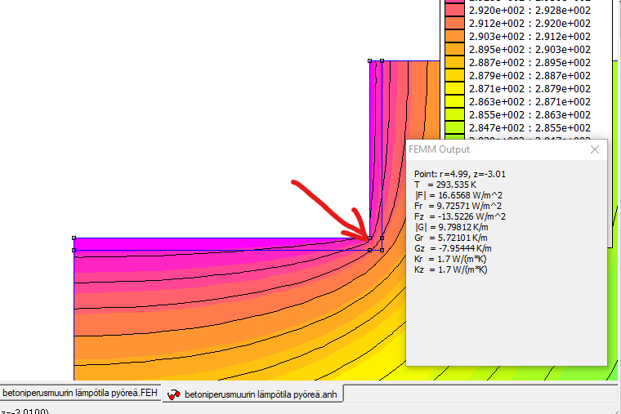
Task: Click the 2.895e+002 : 2.903e+002 legend swatch
Action: pos(453,49)
